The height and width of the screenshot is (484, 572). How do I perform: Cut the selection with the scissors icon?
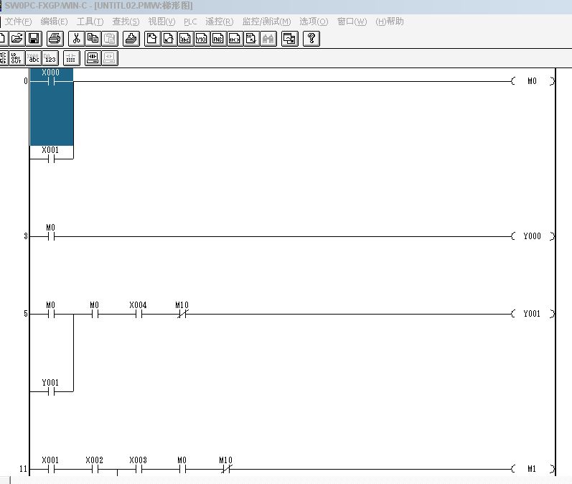click(x=76, y=39)
